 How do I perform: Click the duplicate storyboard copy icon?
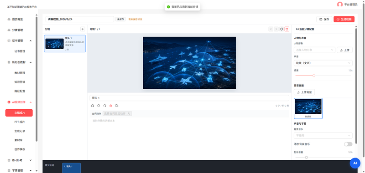[282, 29]
